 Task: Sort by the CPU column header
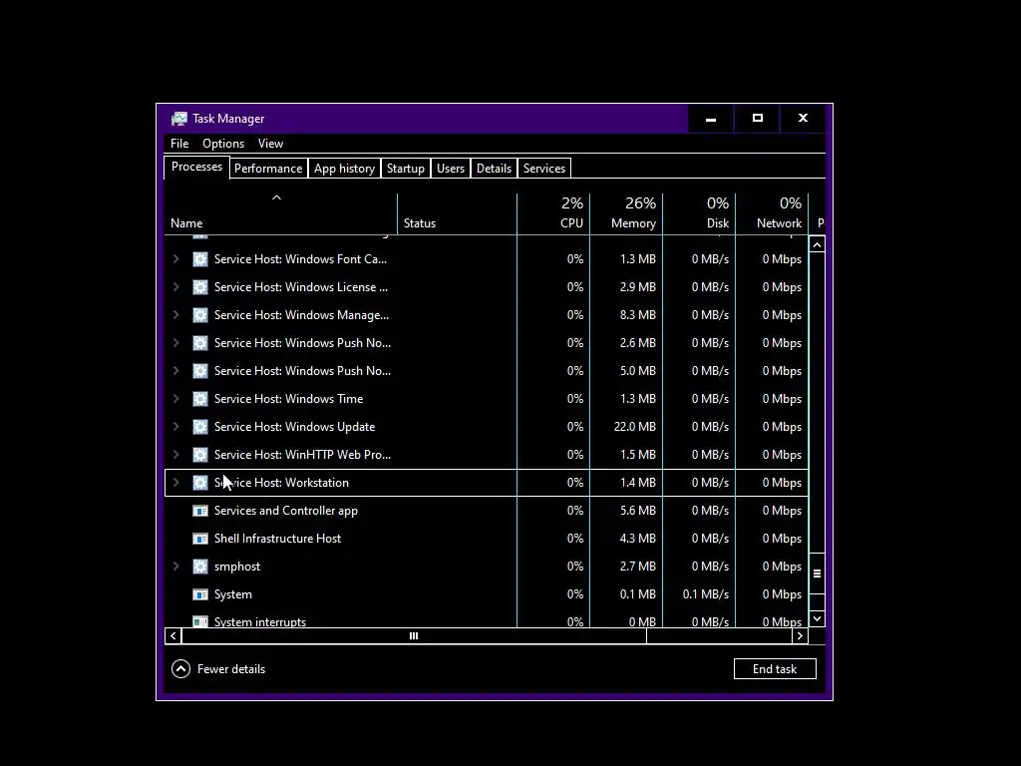click(x=553, y=213)
